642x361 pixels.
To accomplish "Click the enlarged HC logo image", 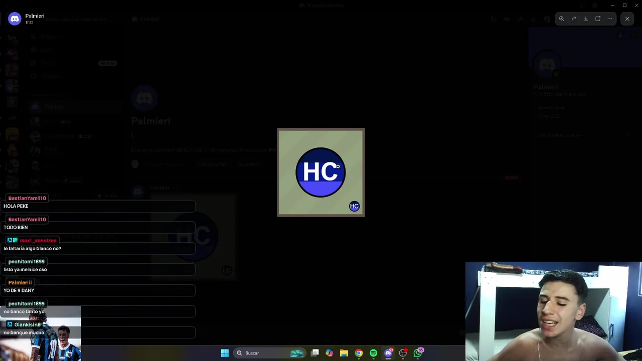I will (x=321, y=172).
